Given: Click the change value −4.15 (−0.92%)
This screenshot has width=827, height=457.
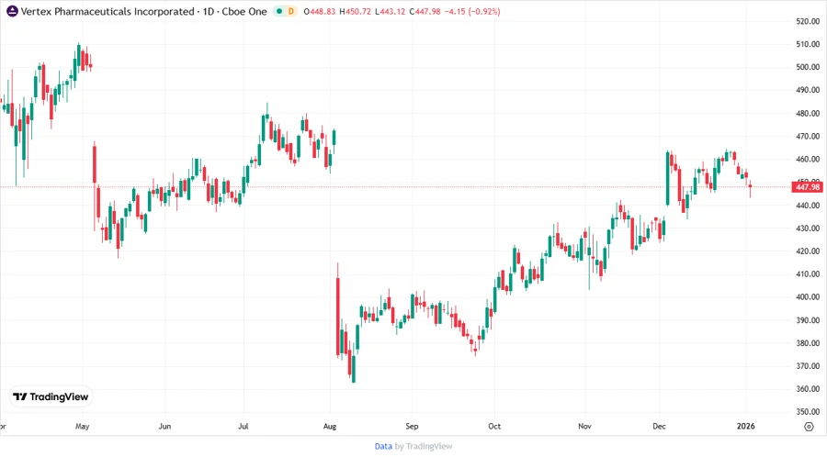Looking at the screenshot, I should (x=472, y=11).
